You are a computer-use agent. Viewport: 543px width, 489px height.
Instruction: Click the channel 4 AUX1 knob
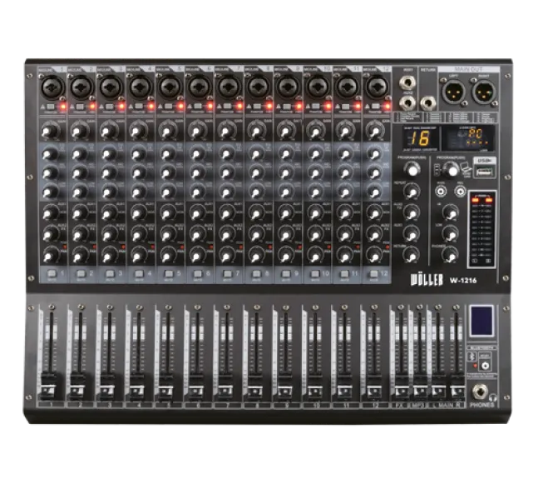point(138,212)
